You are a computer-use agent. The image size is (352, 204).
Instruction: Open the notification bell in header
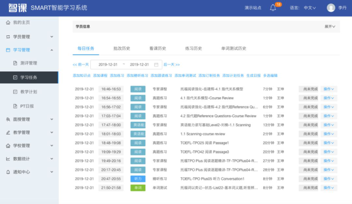pyautogui.click(x=273, y=8)
